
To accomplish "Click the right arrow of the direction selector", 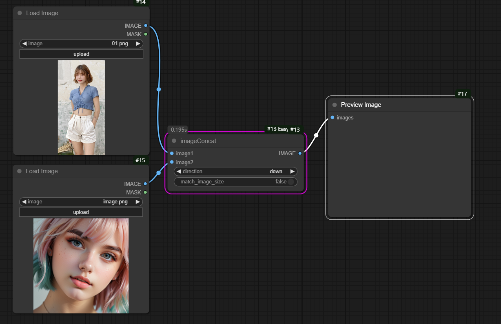I will coord(292,172).
